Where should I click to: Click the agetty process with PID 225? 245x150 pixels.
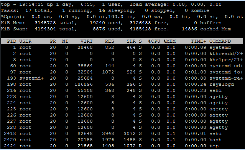coord(122,109)
